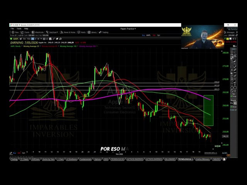The height and width of the screenshot is (185, 247).
Task: Open the Trading toolbar item
Action: (x=104, y=32)
